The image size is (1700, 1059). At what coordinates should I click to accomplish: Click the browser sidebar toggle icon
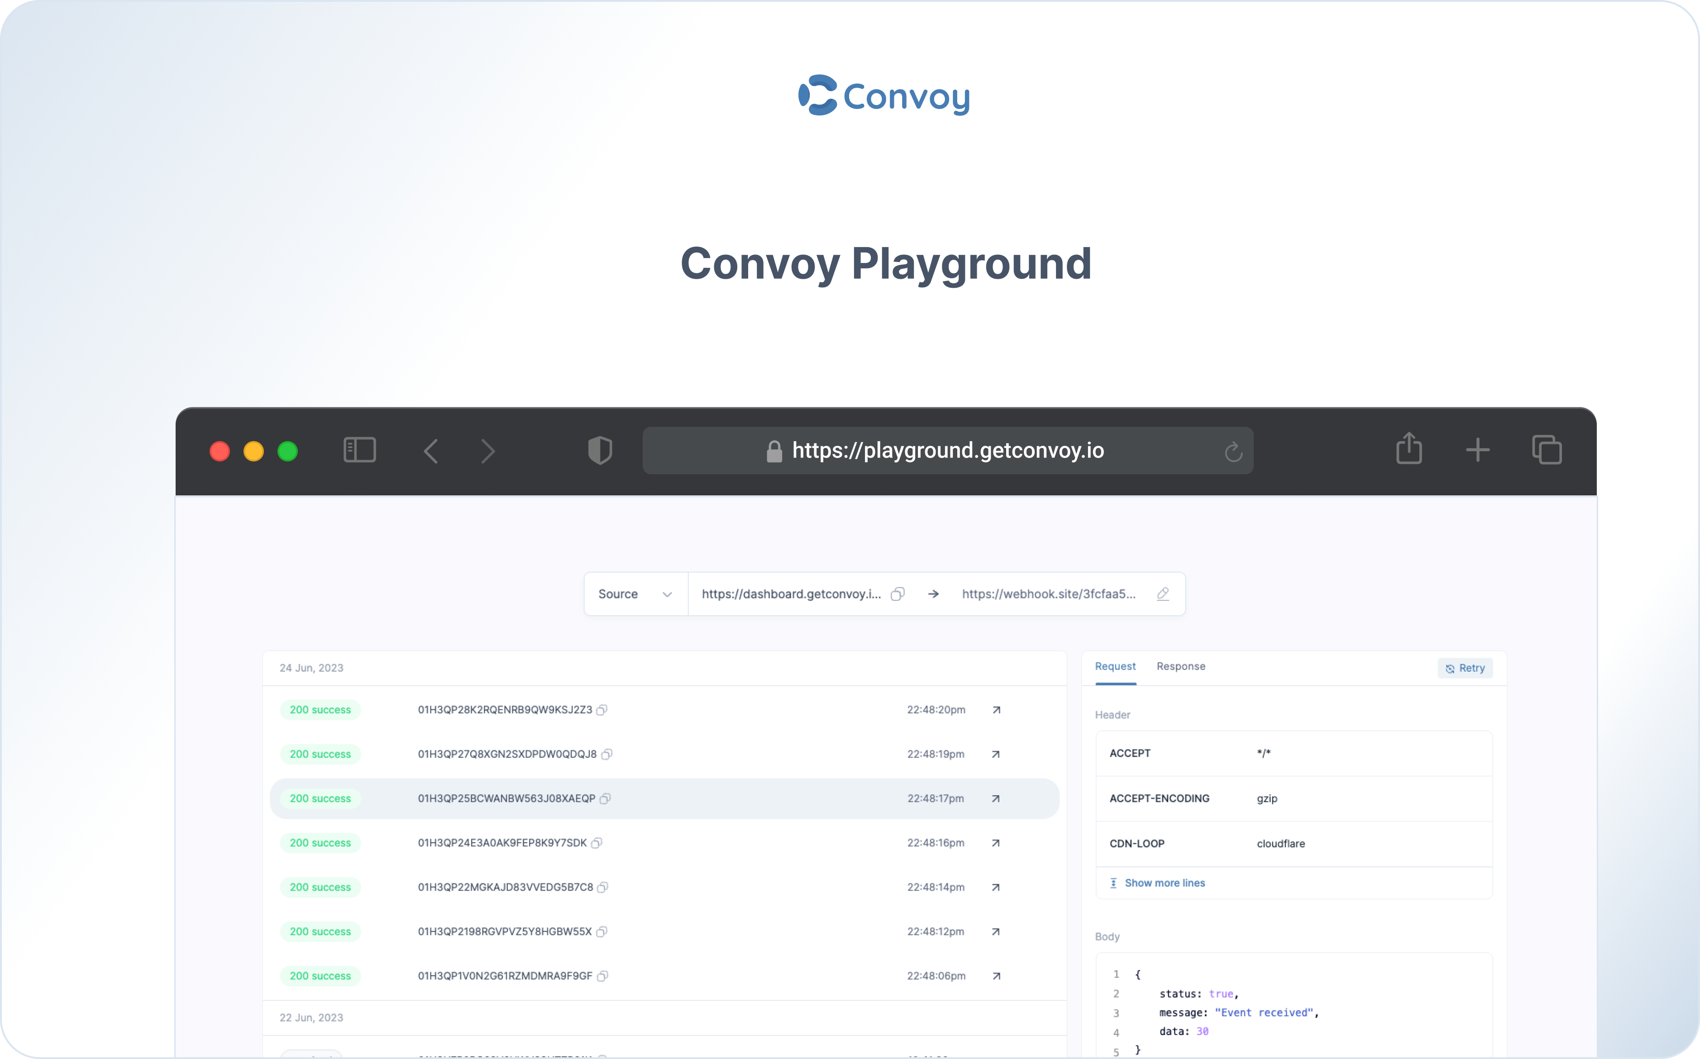(359, 450)
